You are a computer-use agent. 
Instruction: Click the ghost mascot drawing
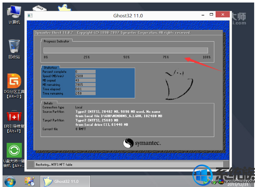[x=179, y=84]
